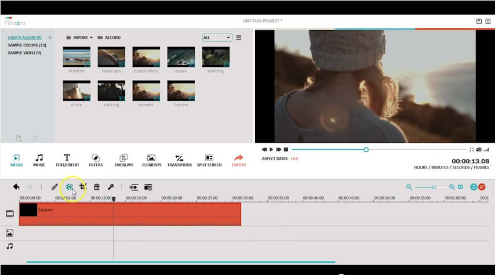The height and width of the screenshot is (275, 495).
Task: Select the smile clip thumbnail
Action: 77,91
